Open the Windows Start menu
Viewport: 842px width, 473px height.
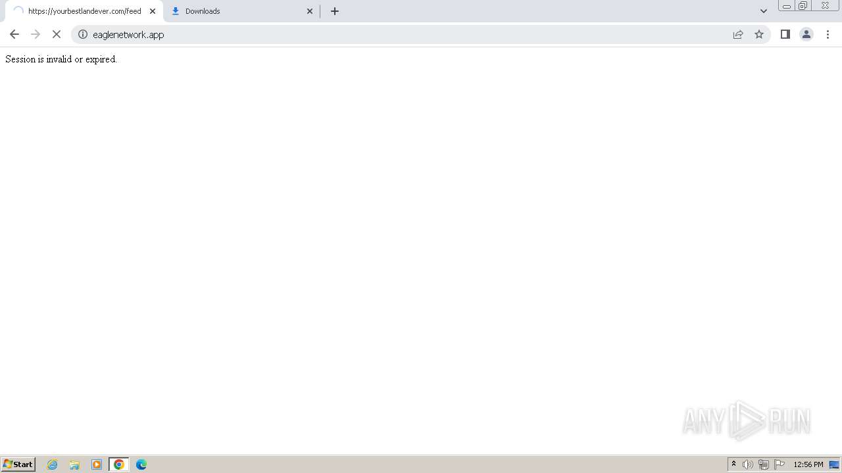point(18,464)
